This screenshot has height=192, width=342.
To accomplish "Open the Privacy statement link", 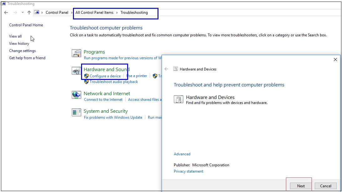I will click(189, 171).
